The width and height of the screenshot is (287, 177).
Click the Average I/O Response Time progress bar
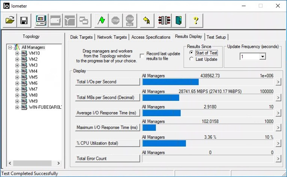point(208,113)
